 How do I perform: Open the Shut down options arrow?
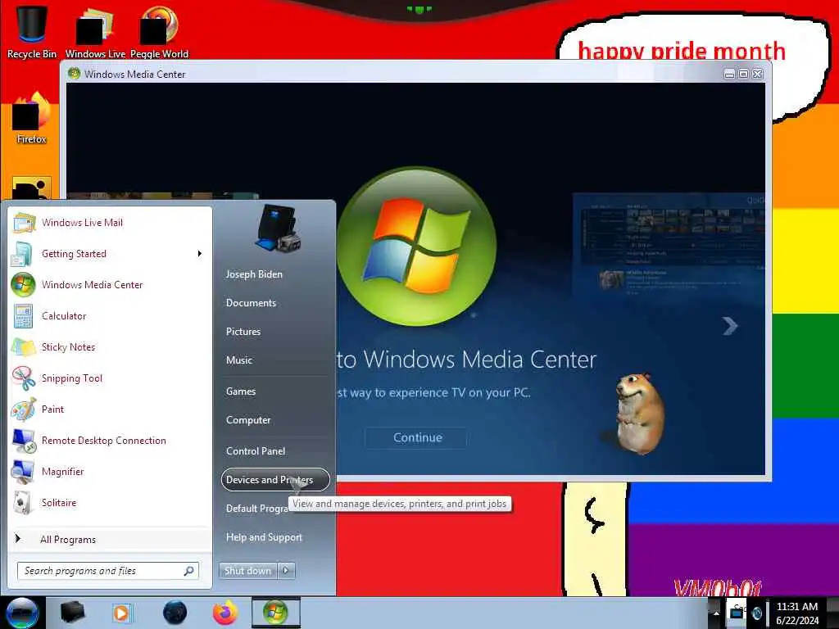coord(286,571)
